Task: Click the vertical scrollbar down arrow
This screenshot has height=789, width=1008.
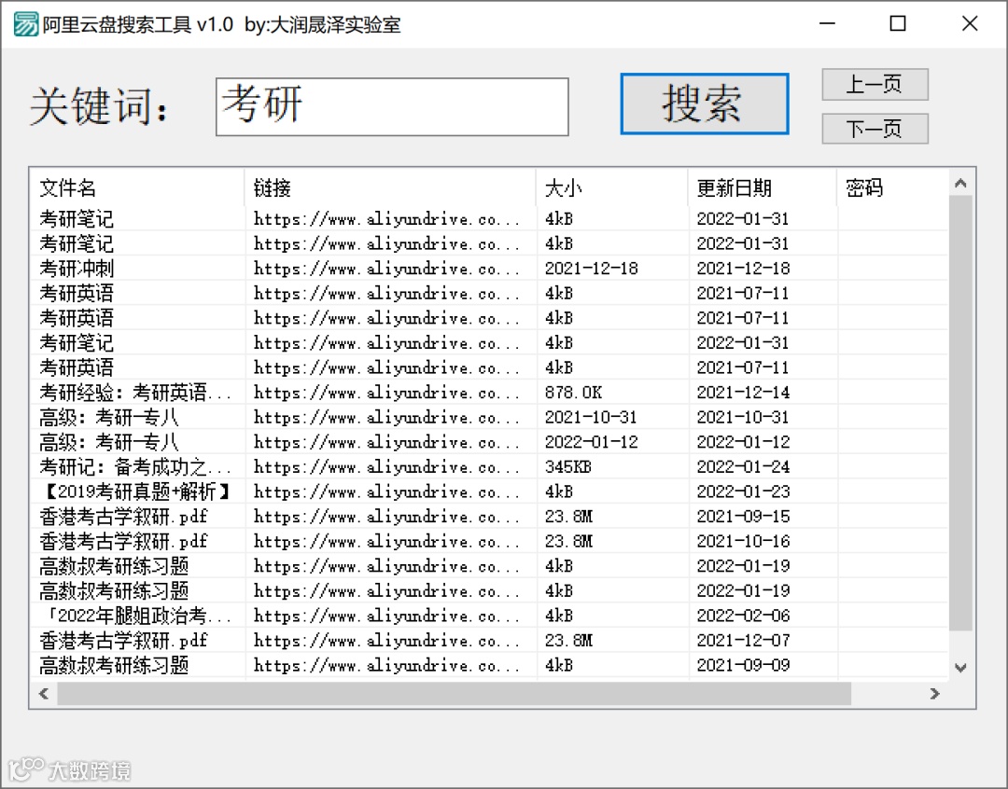Action: (x=960, y=668)
